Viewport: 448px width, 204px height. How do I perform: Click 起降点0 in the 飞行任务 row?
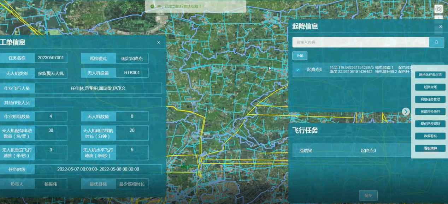(368, 150)
